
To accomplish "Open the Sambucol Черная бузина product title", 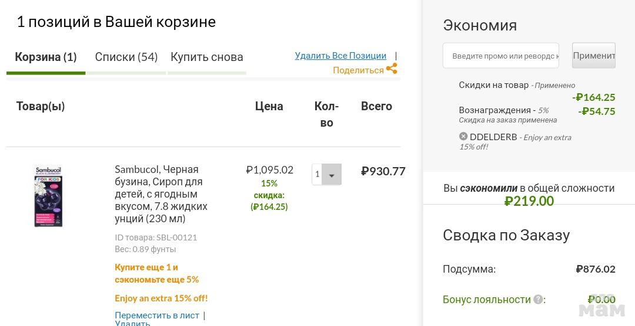I will (161, 193).
